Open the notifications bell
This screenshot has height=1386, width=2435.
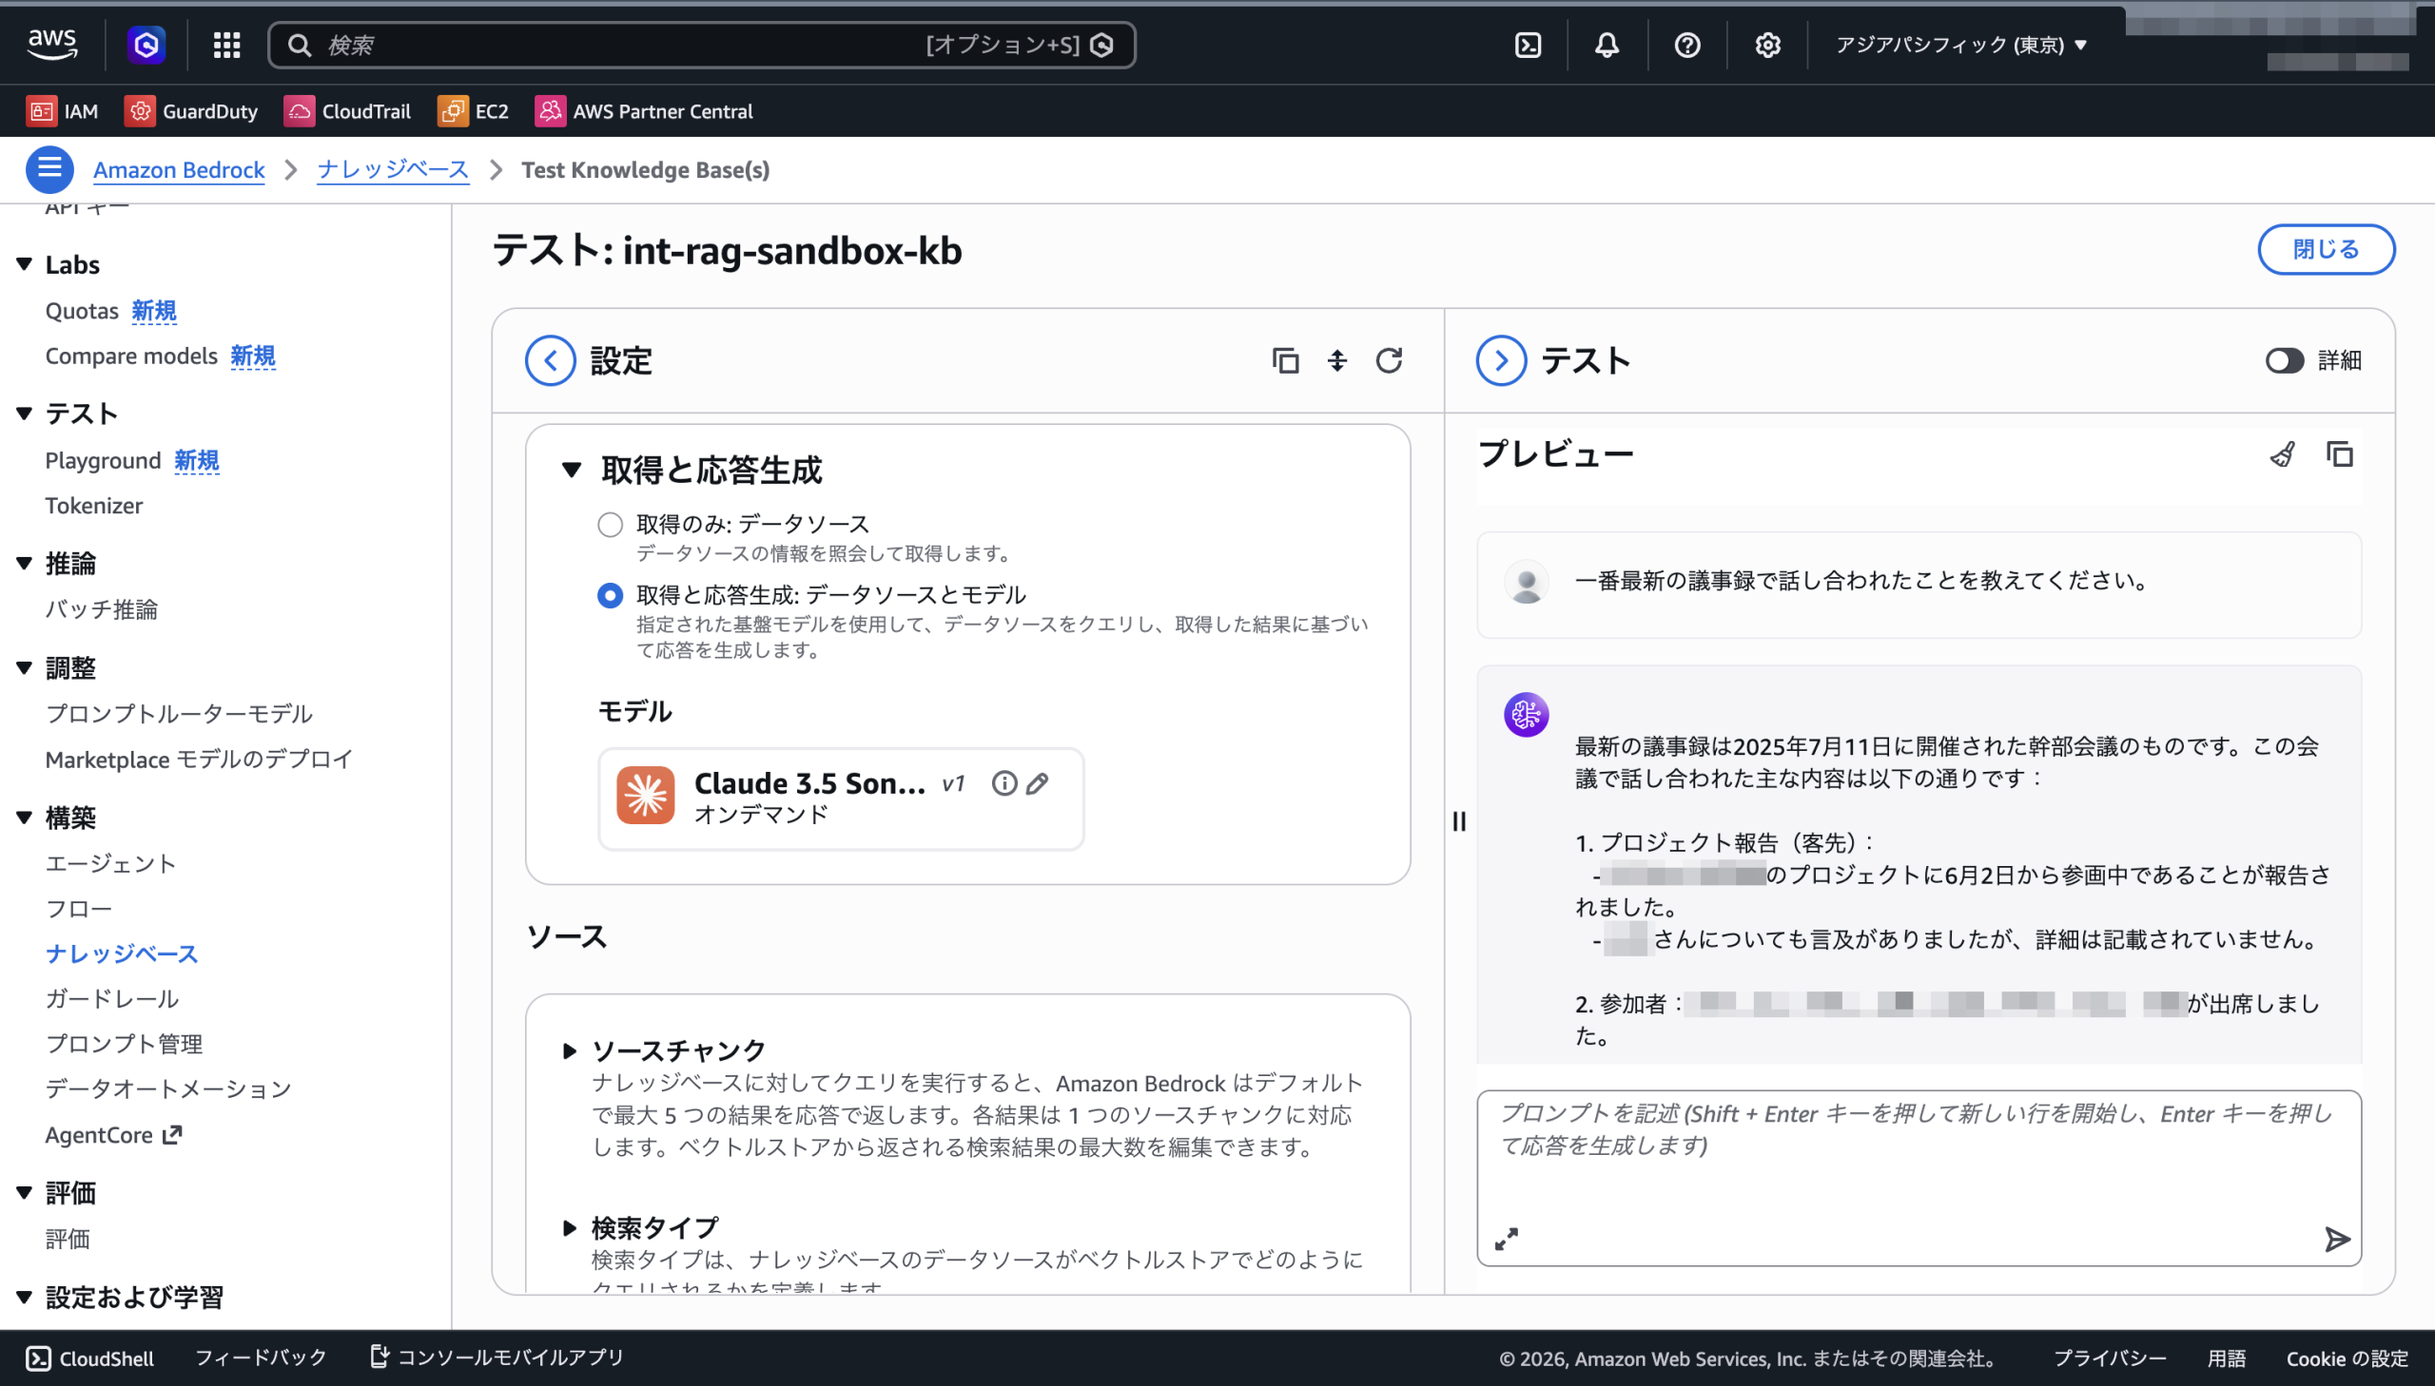tap(1607, 45)
